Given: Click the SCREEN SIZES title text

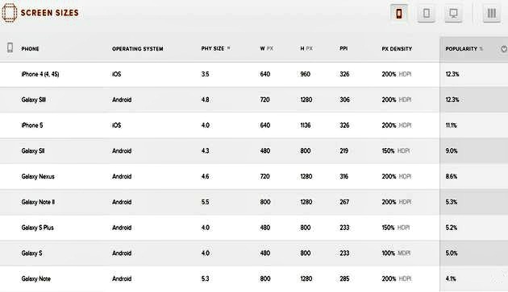Looking at the screenshot, I should pyautogui.click(x=49, y=13).
